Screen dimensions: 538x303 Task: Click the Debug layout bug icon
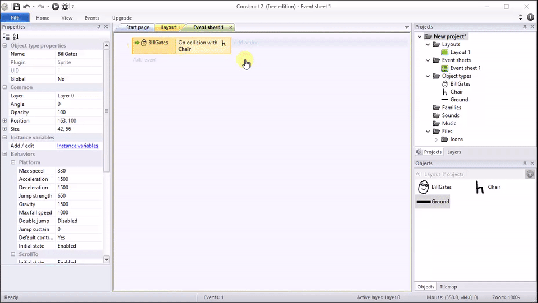pyautogui.click(x=65, y=7)
